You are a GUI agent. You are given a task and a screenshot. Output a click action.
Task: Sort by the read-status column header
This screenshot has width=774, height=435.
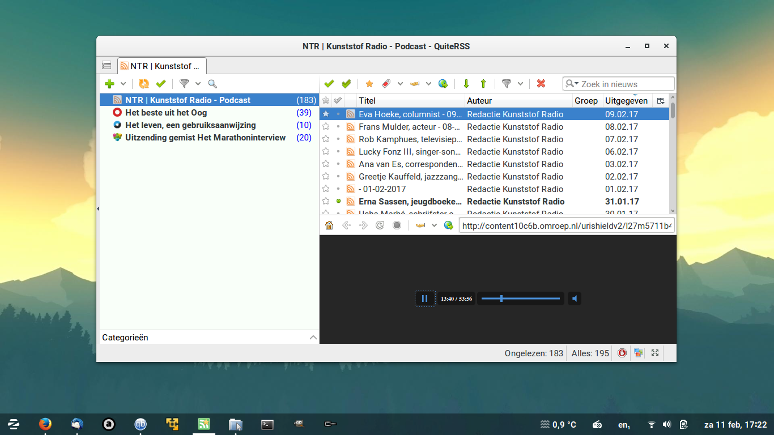pos(338,101)
